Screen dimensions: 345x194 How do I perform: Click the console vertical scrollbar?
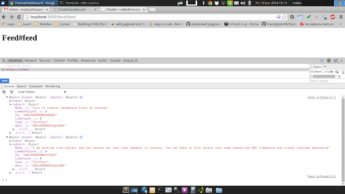(x=343, y=140)
